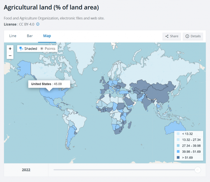210x182 pixels.
Task: Click the Share button
Action: coord(172,36)
